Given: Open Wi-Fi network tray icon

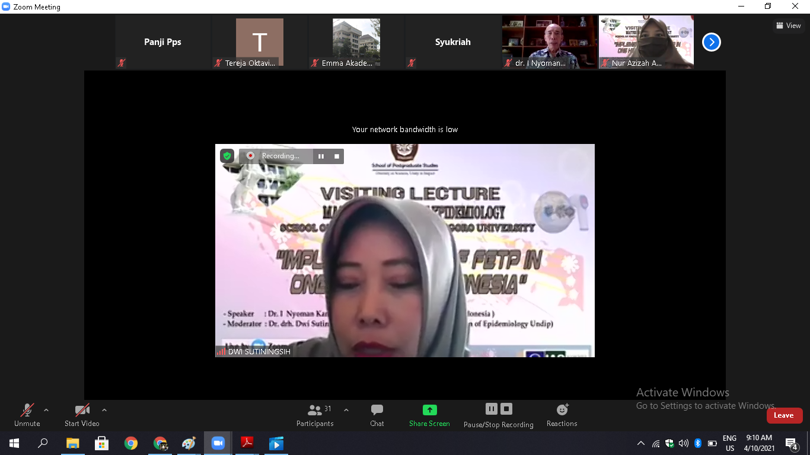Looking at the screenshot, I should coord(656,443).
